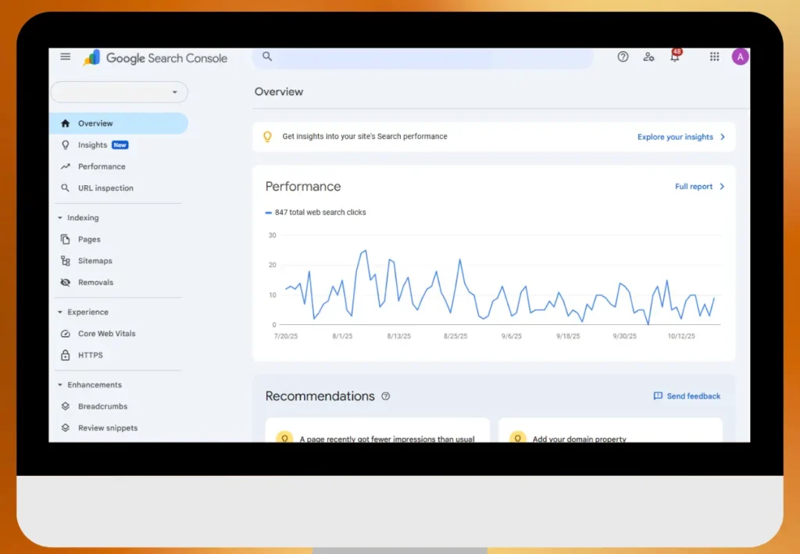800x554 pixels.
Task: Click the help question mark icon
Action: point(623,56)
